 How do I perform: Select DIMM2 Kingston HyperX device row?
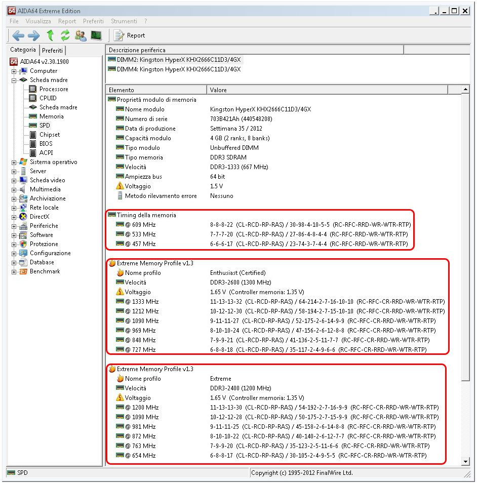click(x=174, y=59)
